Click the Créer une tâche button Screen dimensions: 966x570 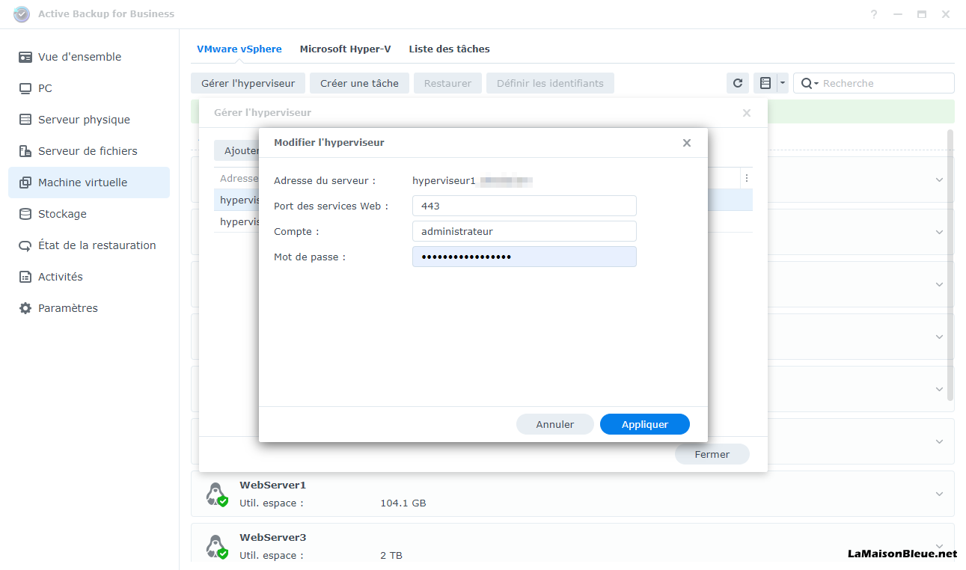click(x=360, y=83)
